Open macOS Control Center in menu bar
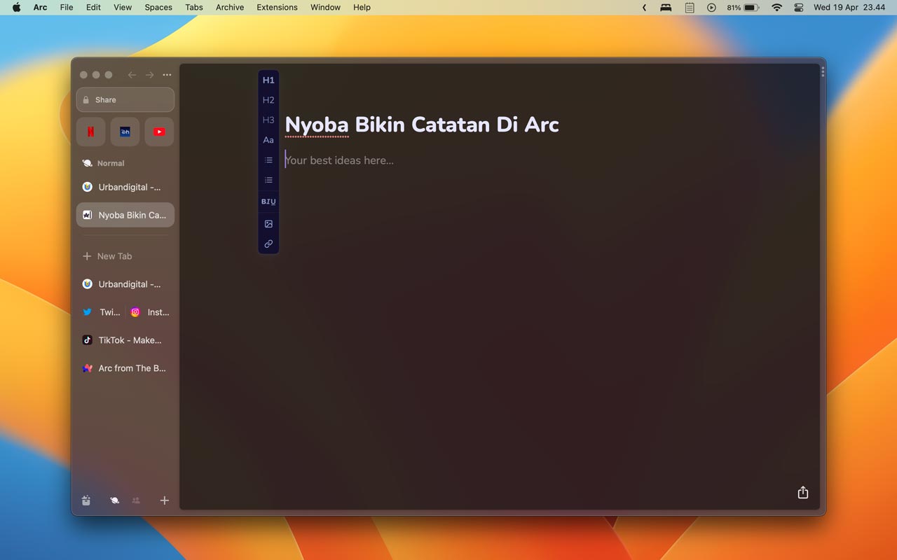Image resolution: width=897 pixels, height=560 pixels. tap(798, 8)
